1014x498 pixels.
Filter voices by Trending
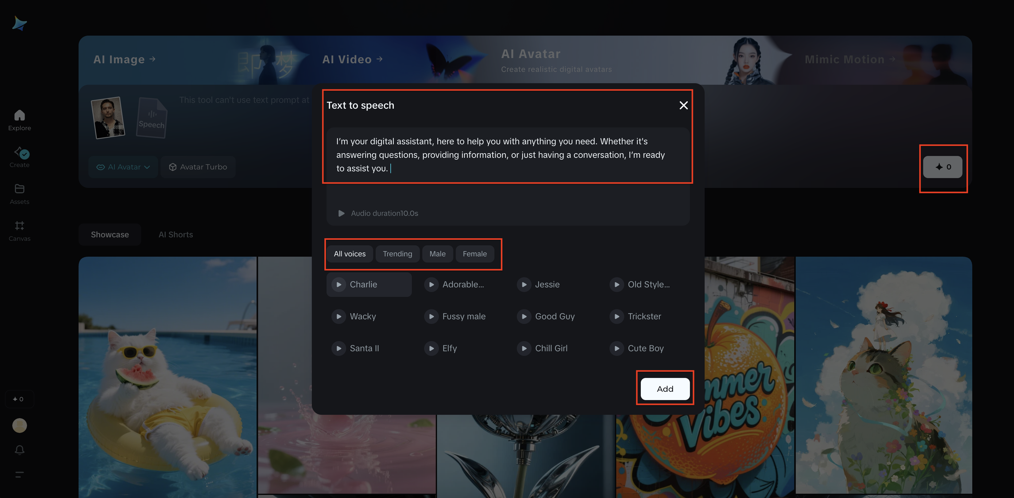[x=397, y=254]
